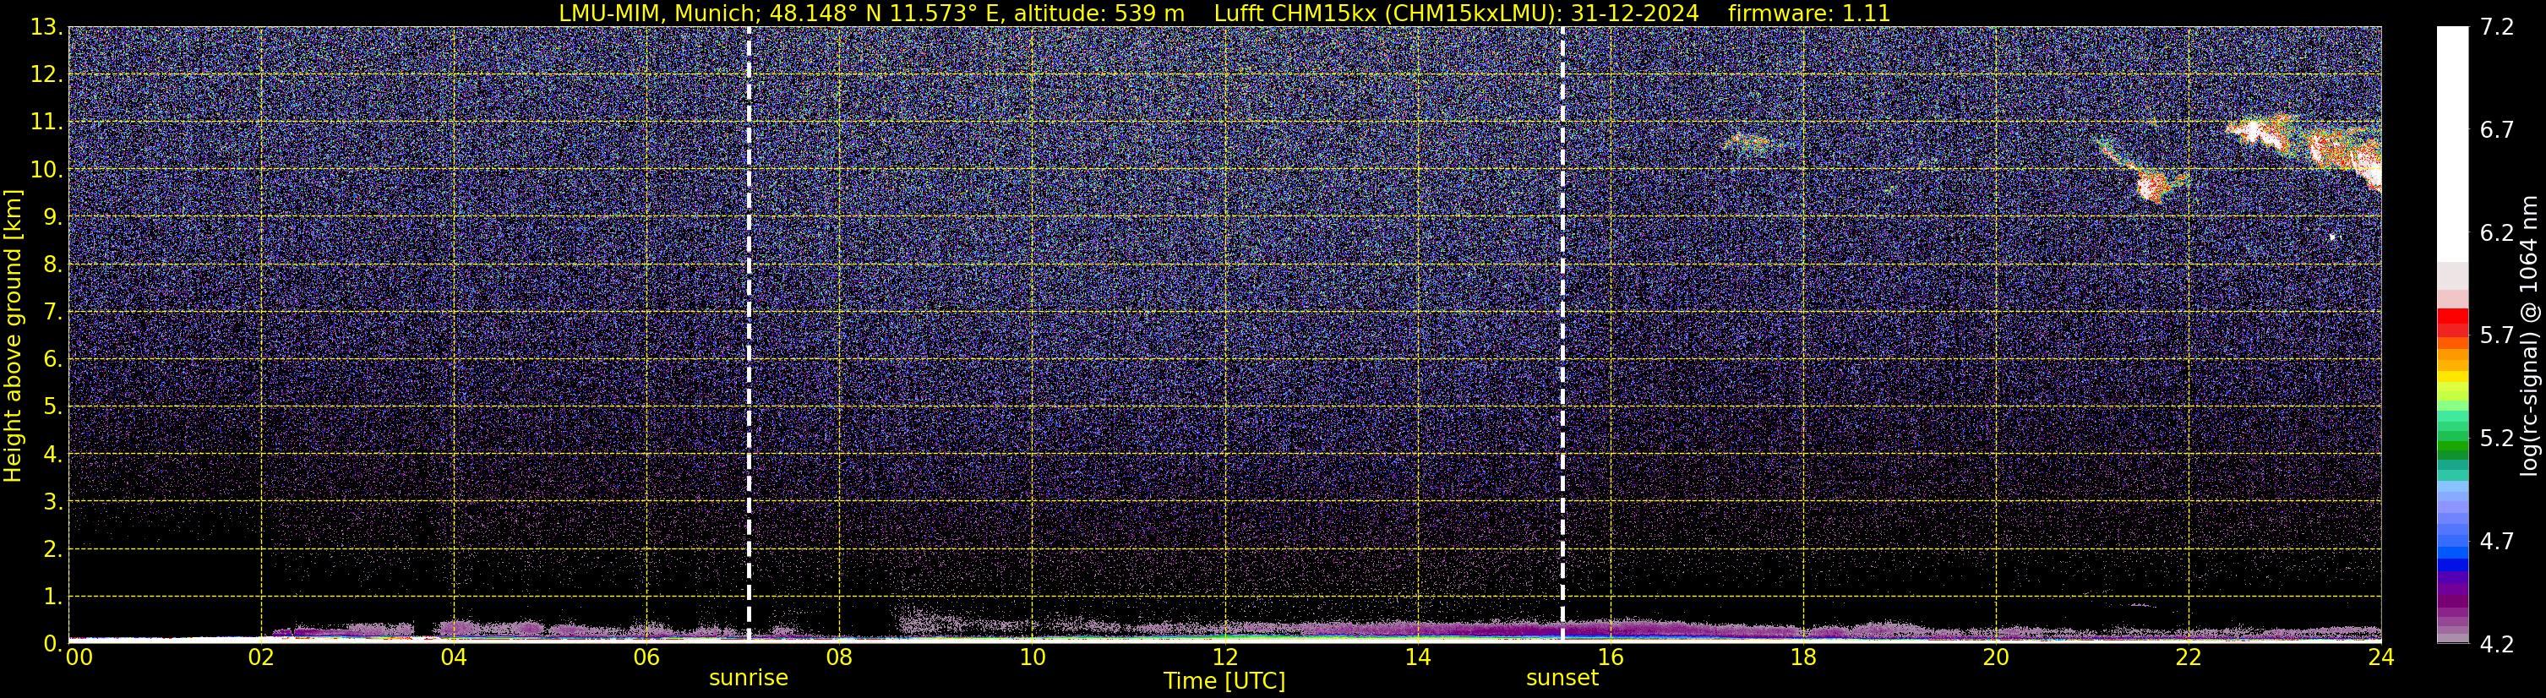
Task: Click the "12." tick on the height axis
Action: pyautogui.click(x=46, y=74)
